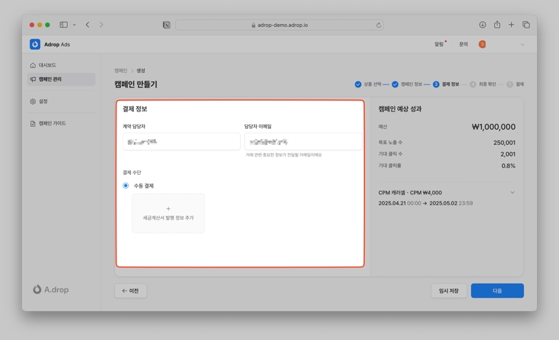Image resolution: width=559 pixels, height=340 pixels.
Task: Reload the page using the address bar icon
Action: click(x=378, y=25)
